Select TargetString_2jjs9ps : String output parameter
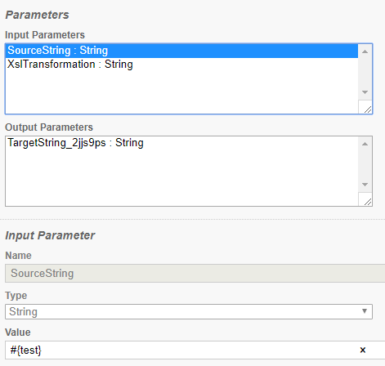This screenshot has height=366, width=385. coord(181,143)
